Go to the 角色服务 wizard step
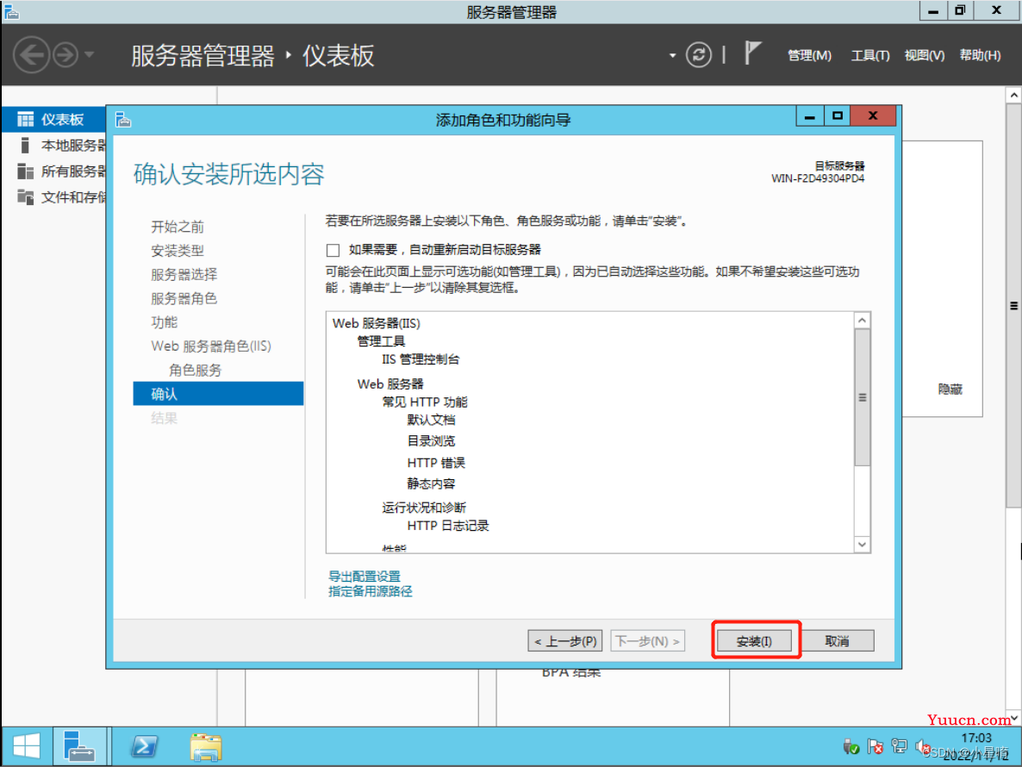1022x767 pixels. pos(195,370)
